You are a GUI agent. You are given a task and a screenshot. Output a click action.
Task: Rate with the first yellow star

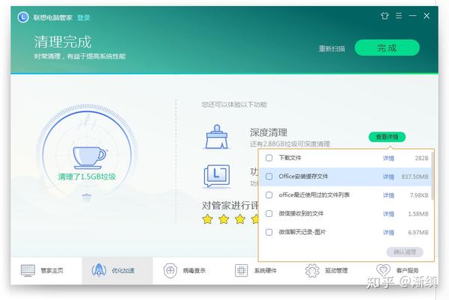[x=207, y=219]
